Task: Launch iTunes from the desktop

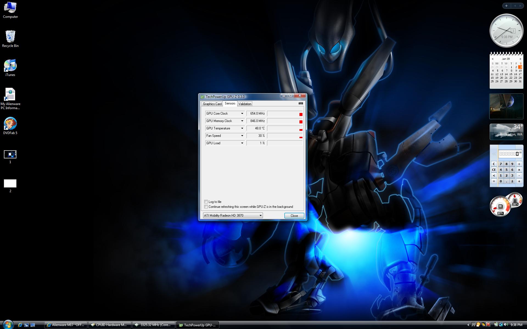Action: tap(10, 68)
